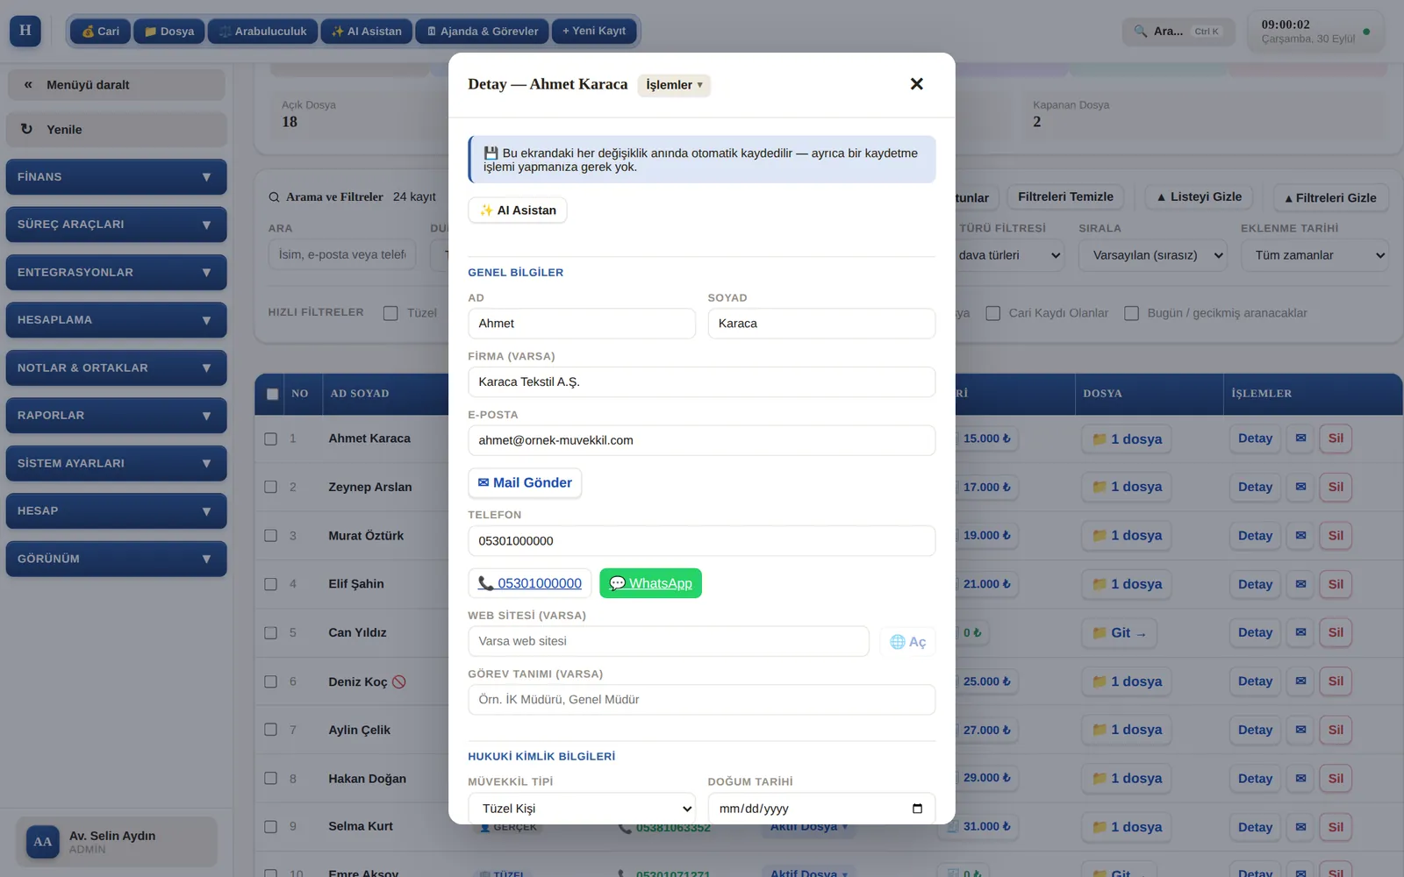Open the Dosya top menu tab
This screenshot has height=877, width=1404.
(169, 32)
